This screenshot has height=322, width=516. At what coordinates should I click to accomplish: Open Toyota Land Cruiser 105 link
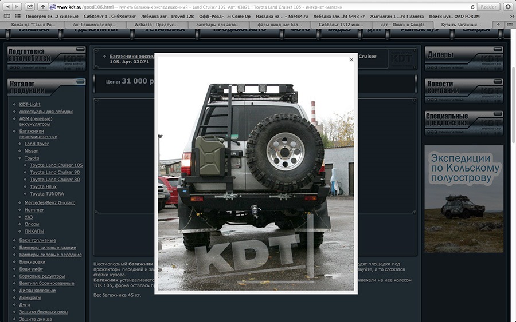coord(56,165)
